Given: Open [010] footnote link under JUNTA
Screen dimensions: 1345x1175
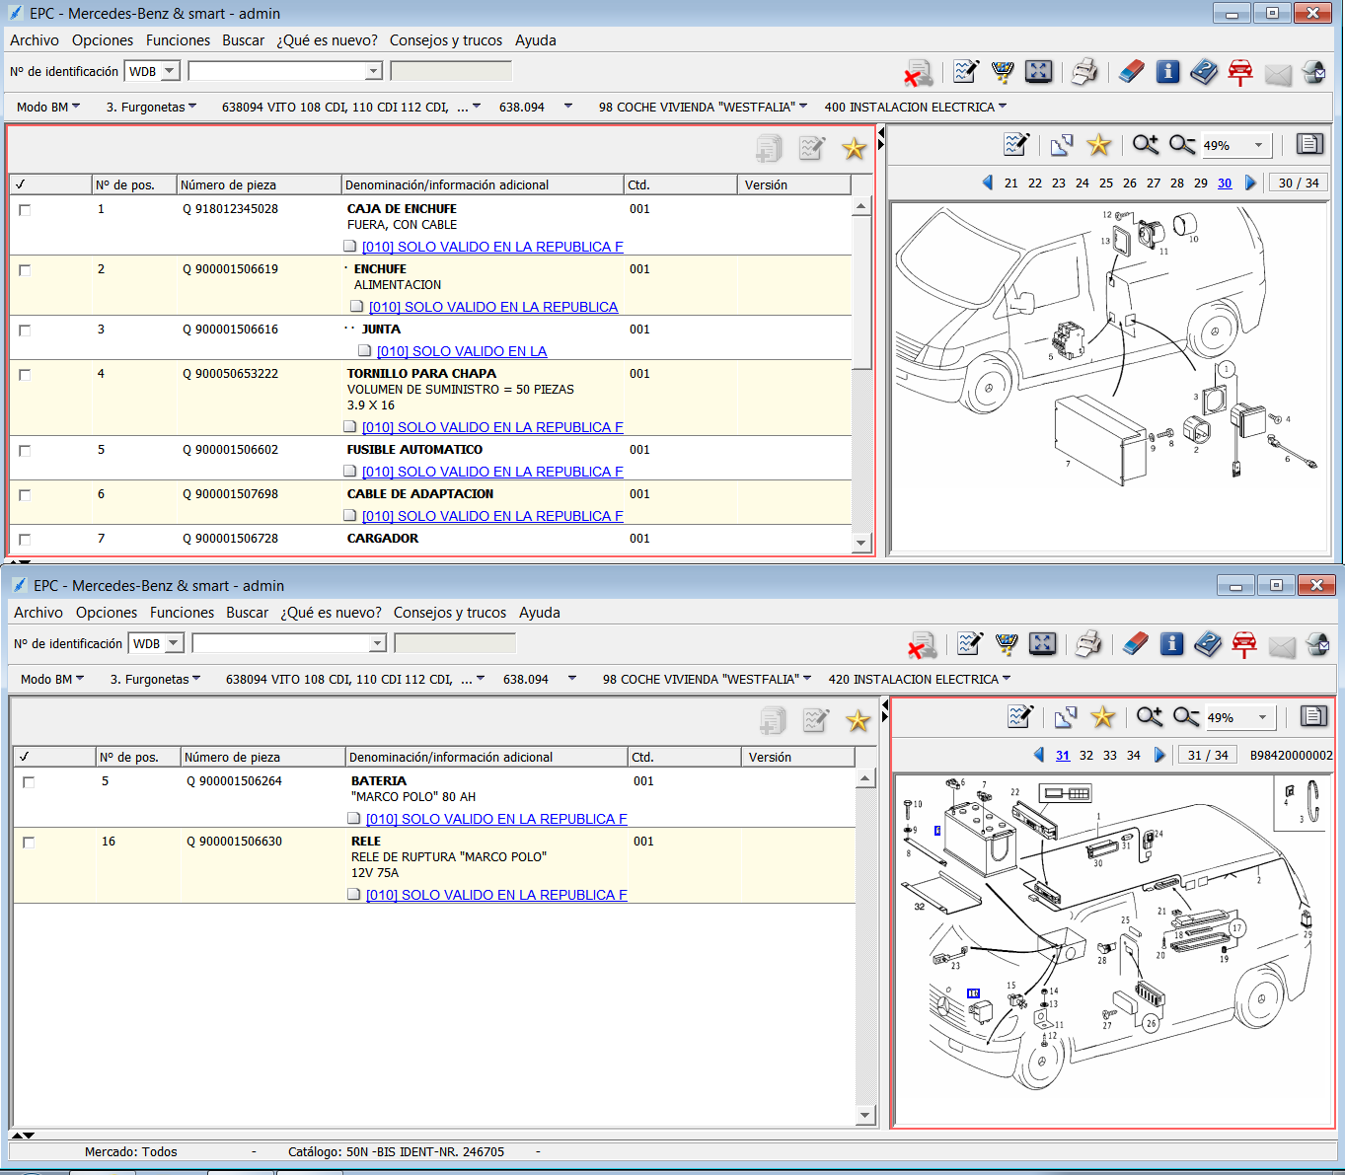Looking at the screenshot, I should click(462, 351).
